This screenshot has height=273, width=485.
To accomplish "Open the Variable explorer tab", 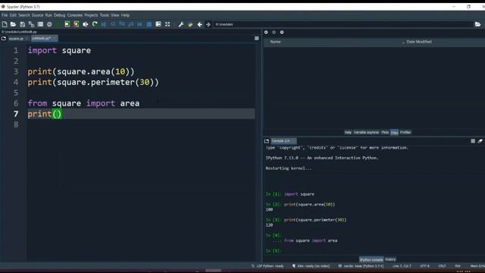I will coord(366,133).
